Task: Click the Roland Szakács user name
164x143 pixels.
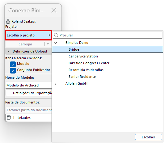Action: point(23,21)
